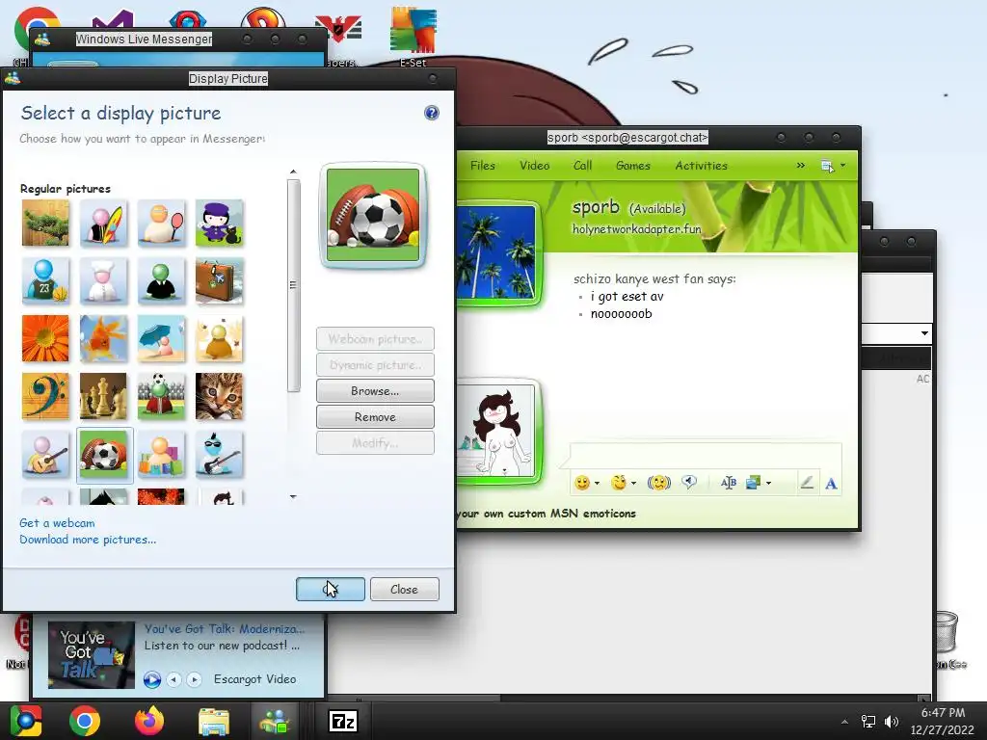This screenshot has width=987, height=740.
Task: Go to previous Escargot Video item
Action: coord(174,679)
